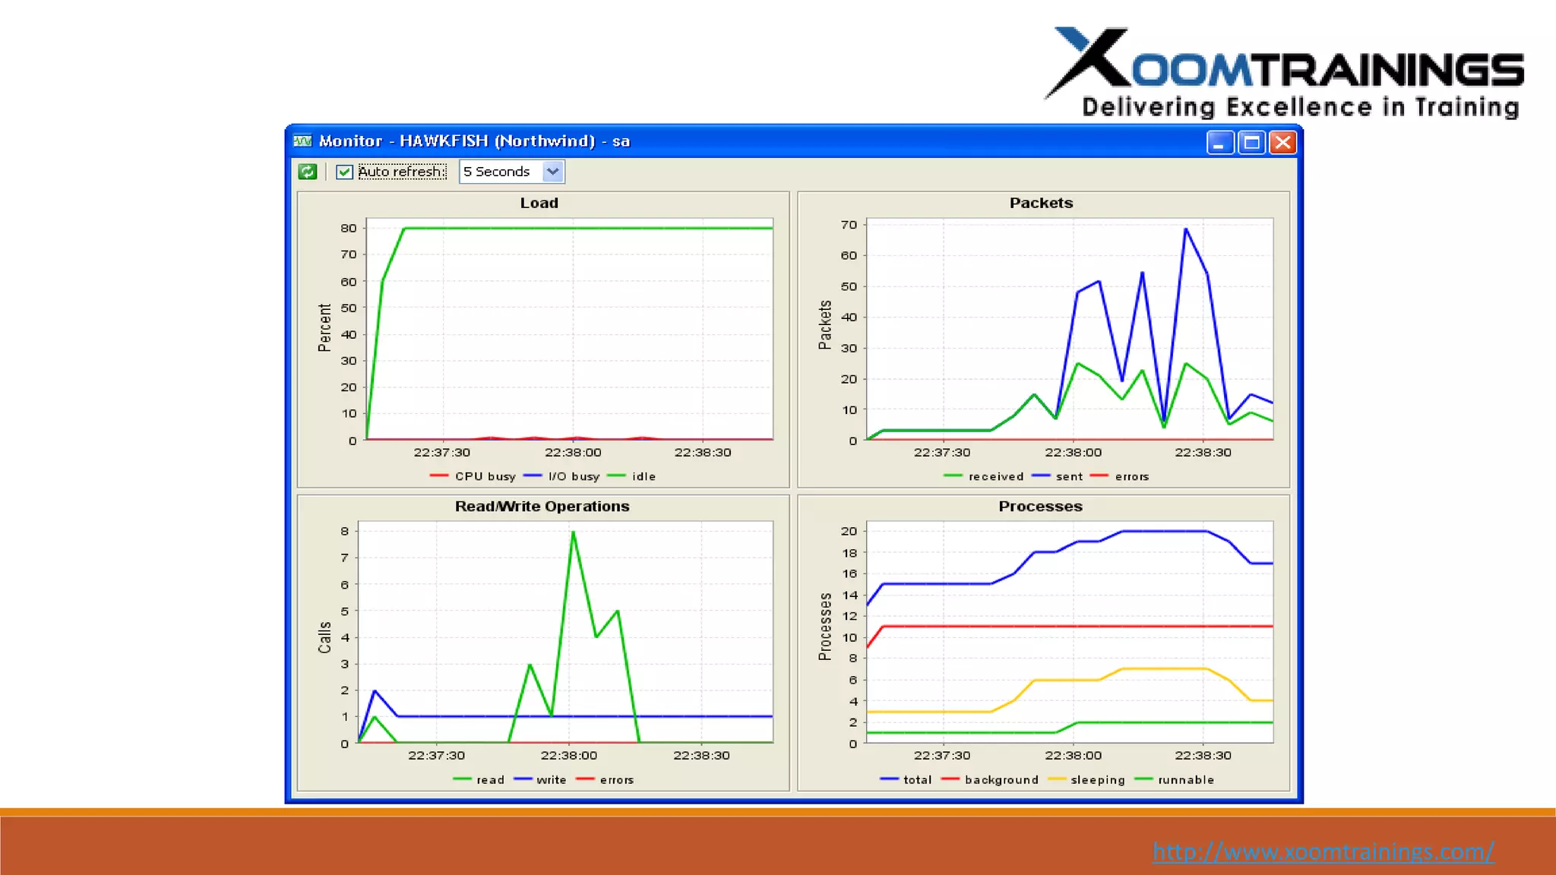Click the Monitor window title icon
This screenshot has height=875, width=1556.
click(302, 141)
